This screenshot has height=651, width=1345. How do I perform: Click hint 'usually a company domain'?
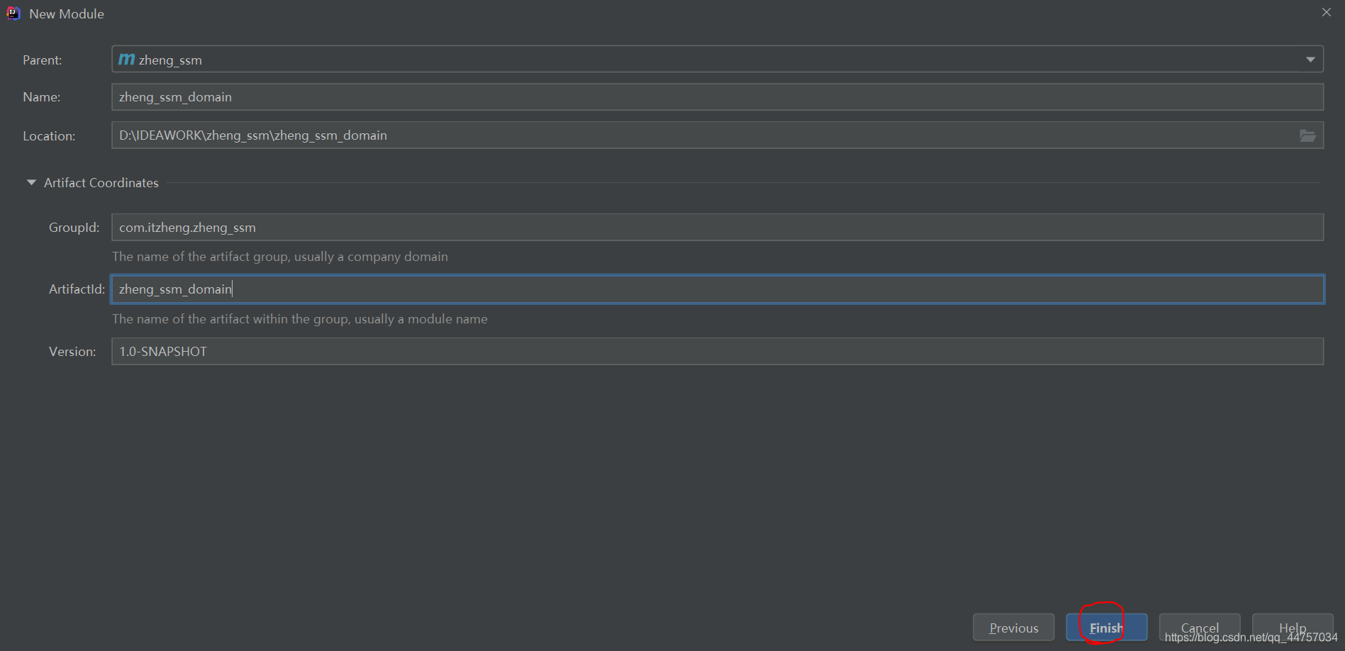click(x=371, y=257)
